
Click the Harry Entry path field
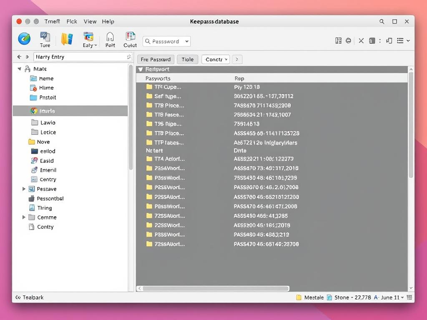click(83, 57)
